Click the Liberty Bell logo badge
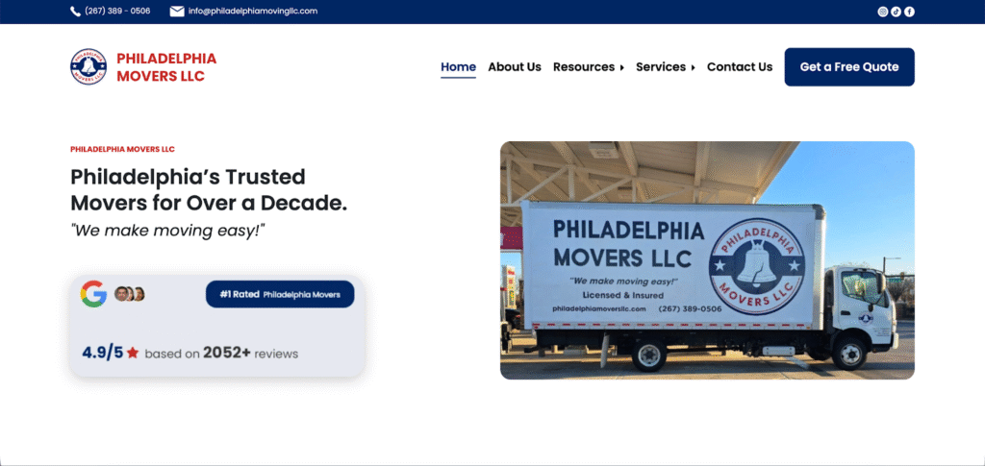The width and height of the screenshot is (985, 466). pos(88,66)
